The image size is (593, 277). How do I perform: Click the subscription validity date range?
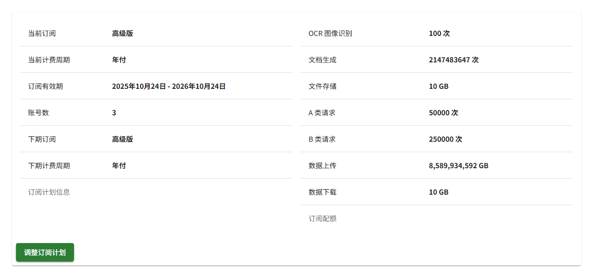[x=169, y=86]
